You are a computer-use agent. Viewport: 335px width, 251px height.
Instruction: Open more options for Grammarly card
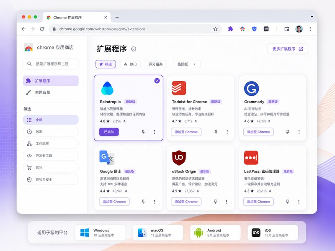click(x=299, y=132)
